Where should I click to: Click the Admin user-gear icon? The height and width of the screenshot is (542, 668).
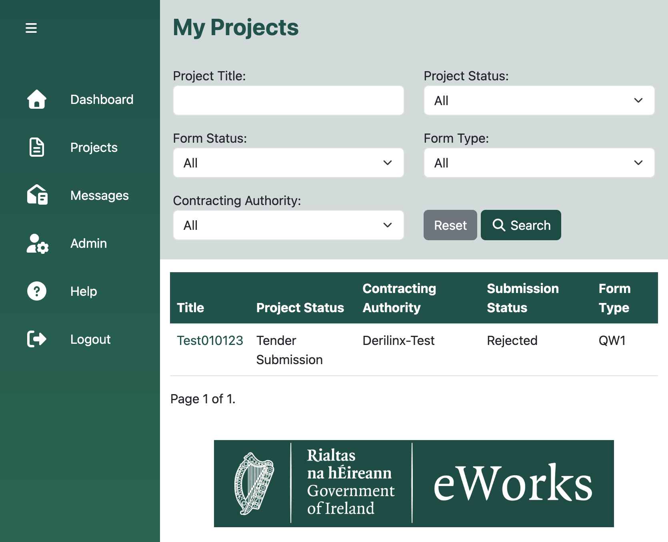(x=37, y=243)
